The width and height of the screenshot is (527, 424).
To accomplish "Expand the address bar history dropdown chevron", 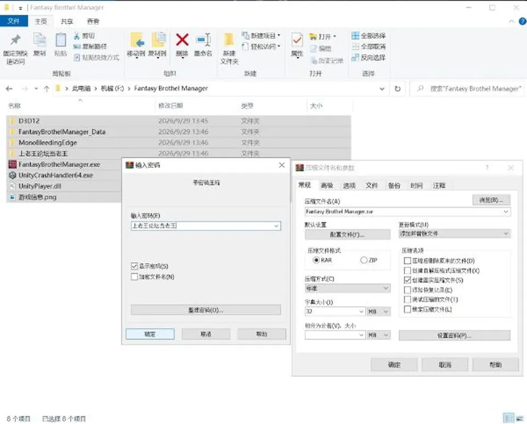I will pos(382,89).
